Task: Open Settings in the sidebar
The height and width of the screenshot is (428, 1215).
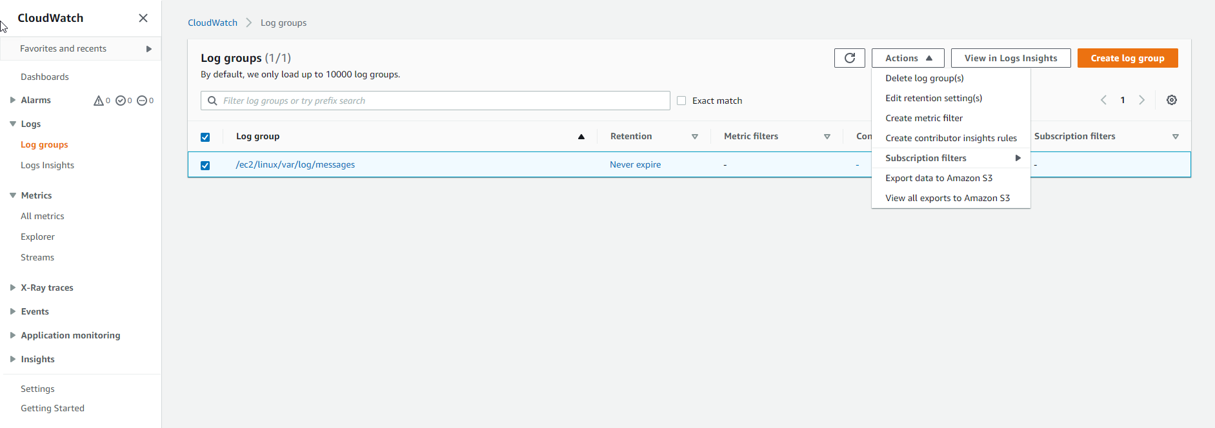Action: 37,389
